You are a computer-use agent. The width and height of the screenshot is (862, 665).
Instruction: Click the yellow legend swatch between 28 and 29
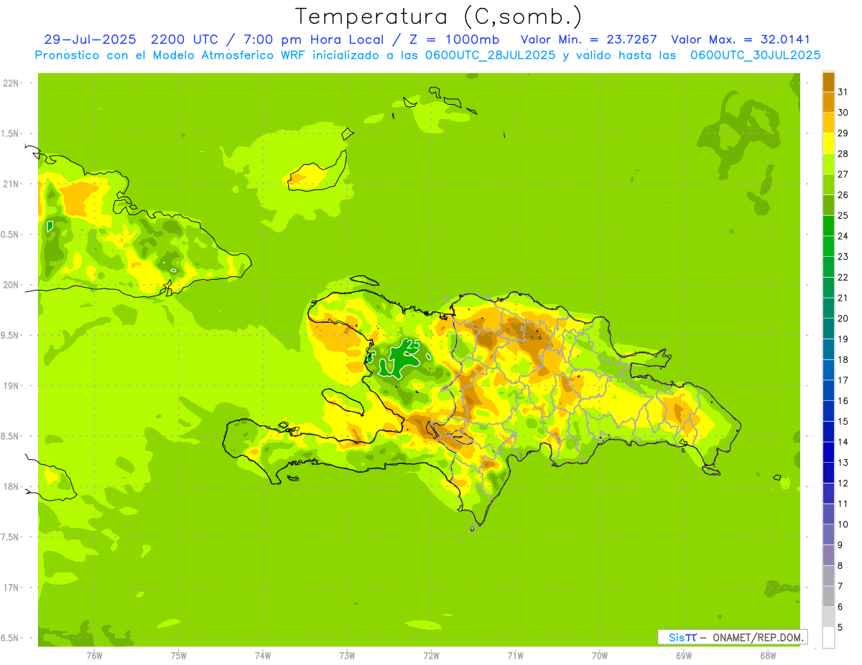click(828, 143)
